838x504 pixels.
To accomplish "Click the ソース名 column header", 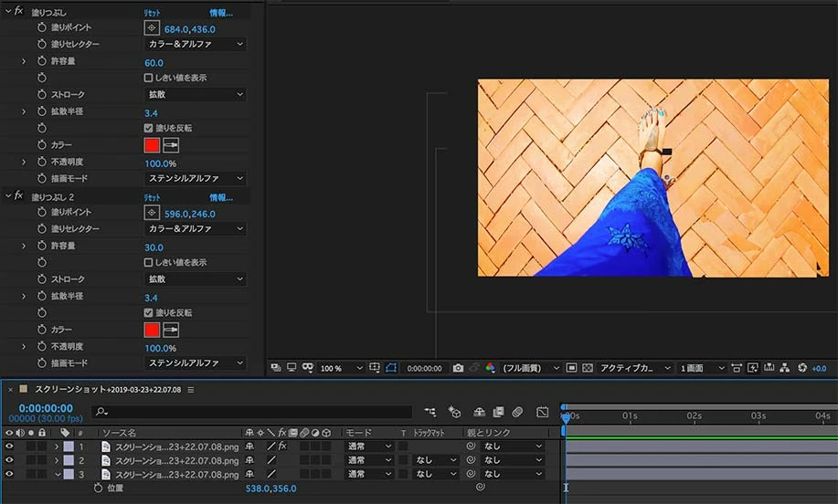I will tap(119, 433).
